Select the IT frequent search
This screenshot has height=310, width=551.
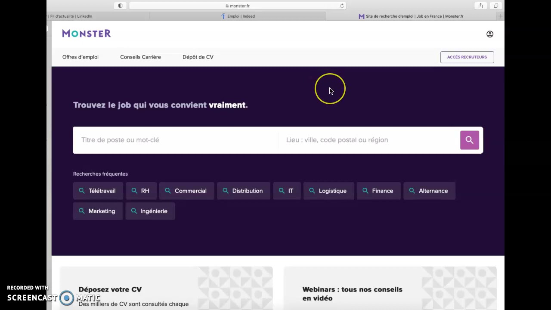(287, 191)
